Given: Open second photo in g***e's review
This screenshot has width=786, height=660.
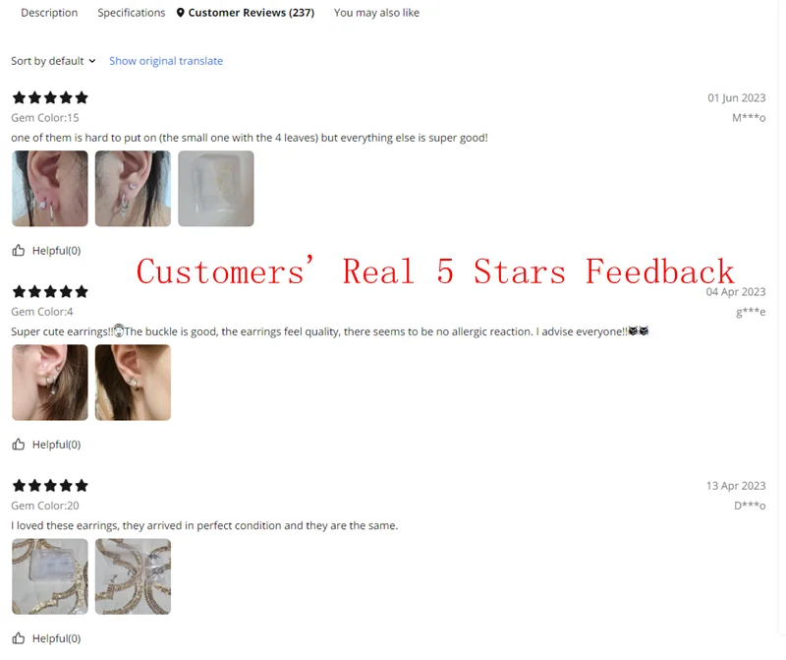Looking at the screenshot, I should coord(133,383).
